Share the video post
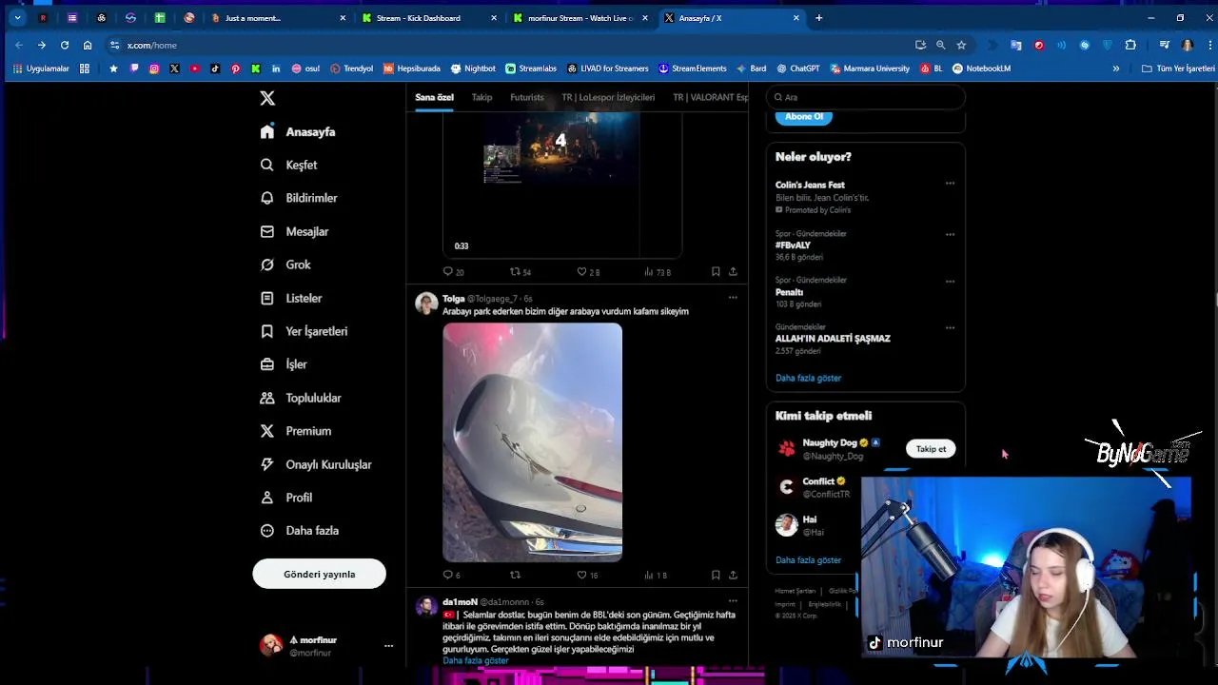 pyautogui.click(x=733, y=272)
